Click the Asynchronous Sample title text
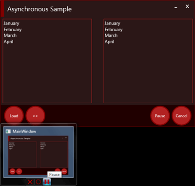The image size is (195, 186). click(39, 9)
